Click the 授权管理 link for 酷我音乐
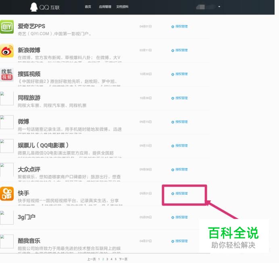Image resolution: width=279 pixels, height=263 pixels. click(181, 241)
